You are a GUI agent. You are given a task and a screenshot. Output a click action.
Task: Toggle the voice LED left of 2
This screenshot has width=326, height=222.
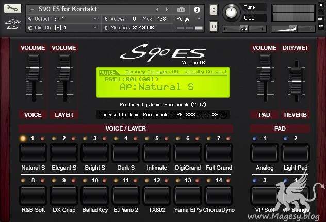[54, 138]
